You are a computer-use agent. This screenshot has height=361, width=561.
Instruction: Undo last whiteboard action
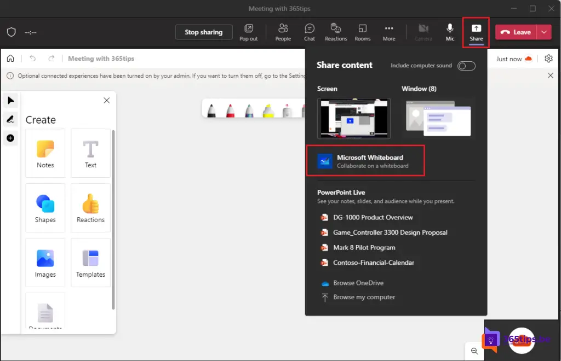coord(32,58)
